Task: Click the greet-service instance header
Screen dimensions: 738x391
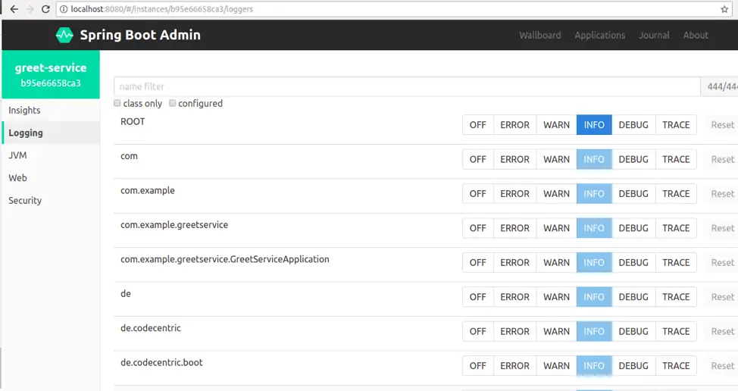Action: click(51, 74)
